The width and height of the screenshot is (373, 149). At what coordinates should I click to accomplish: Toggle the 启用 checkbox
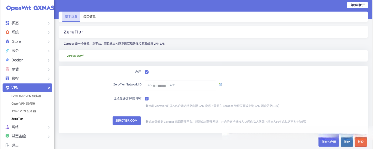(147, 72)
